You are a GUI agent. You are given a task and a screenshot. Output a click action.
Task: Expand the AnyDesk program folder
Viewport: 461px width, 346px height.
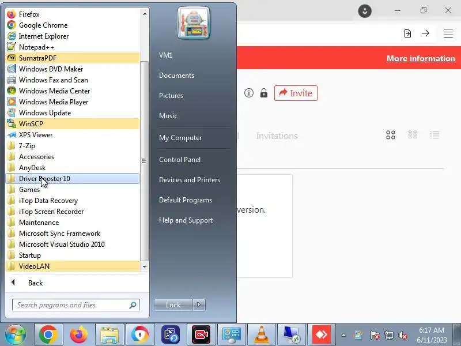coord(73,167)
